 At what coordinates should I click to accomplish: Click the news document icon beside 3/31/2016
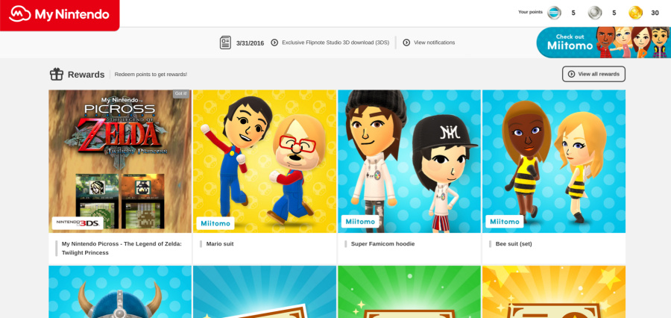[x=225, y=43]
